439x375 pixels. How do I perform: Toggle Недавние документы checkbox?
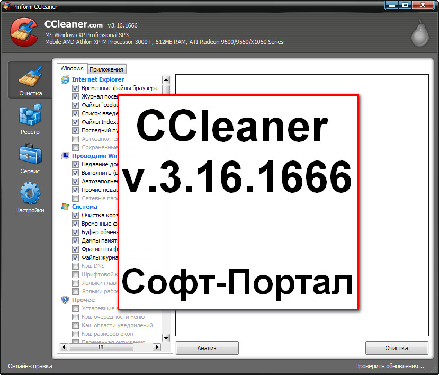(75, 164)
